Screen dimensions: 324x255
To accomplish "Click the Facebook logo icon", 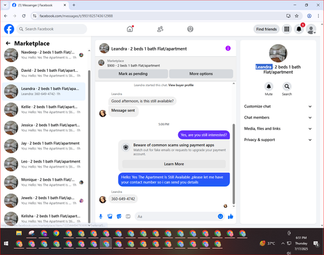I will click(x=9, y=29).
